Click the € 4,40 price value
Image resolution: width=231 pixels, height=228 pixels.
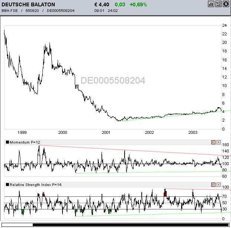pos(102,4)
